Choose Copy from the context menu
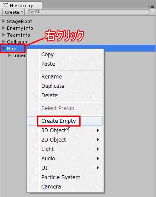The height and width of the screenshot is (197, 156). click(65, 55)
